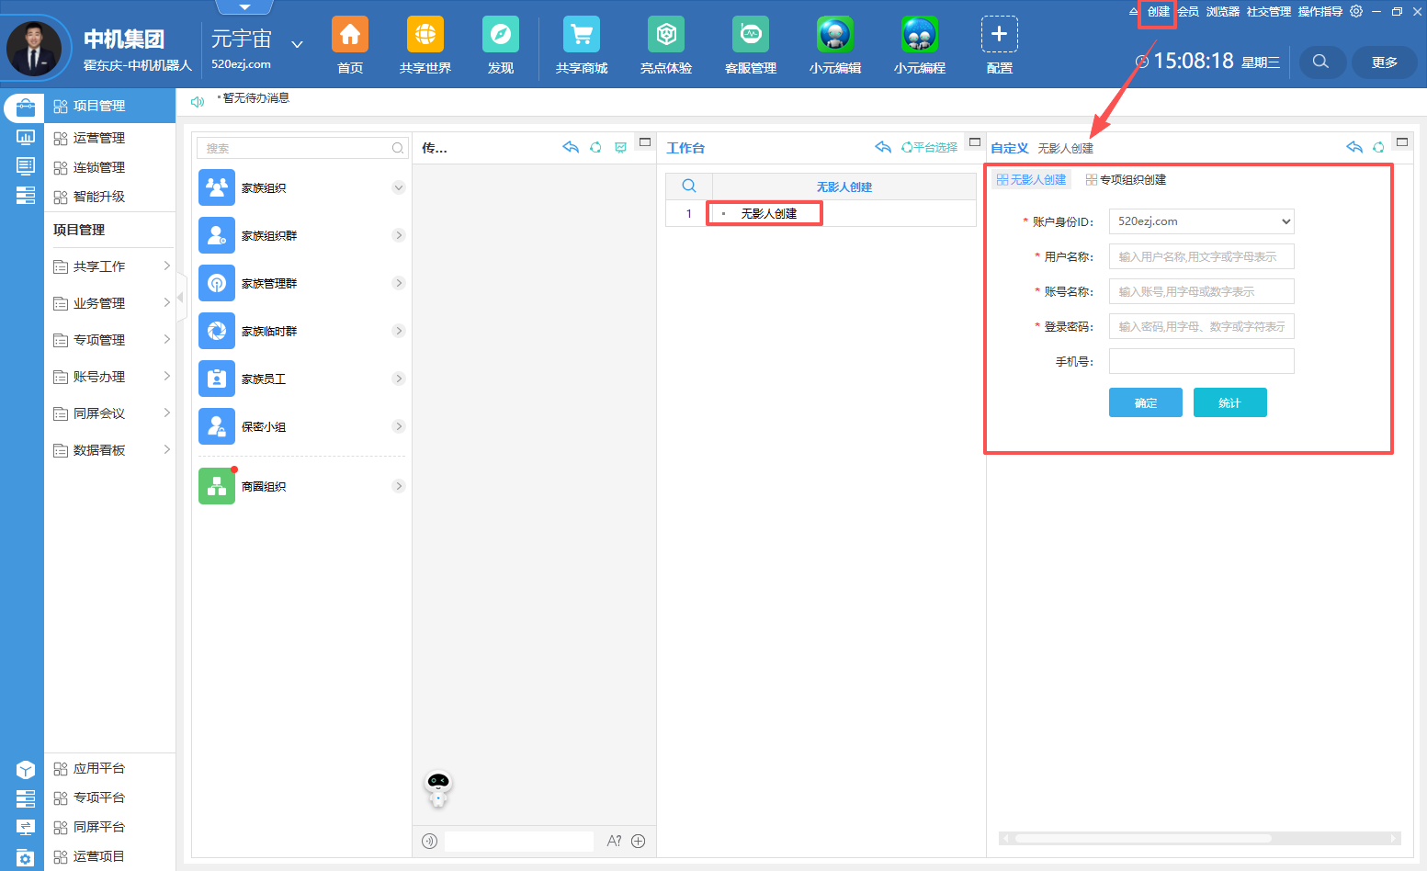
Task: Select 运营管理 in the left sidebar
Action: [99, 138]
